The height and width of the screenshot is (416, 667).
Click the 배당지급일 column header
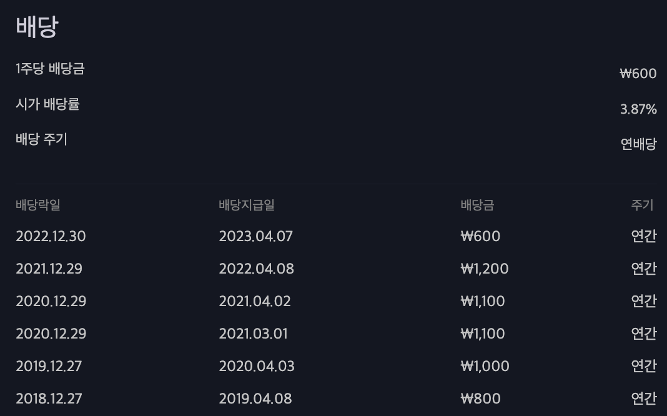pyautogui.click(x=247, y=205)
